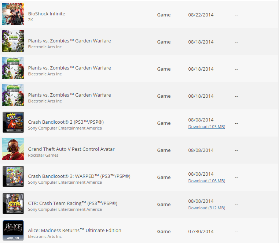Image resolution: width=279 pixels, height=243 pixels.
Task: Click the 2K publisher label
Action: tap(30, 20)
